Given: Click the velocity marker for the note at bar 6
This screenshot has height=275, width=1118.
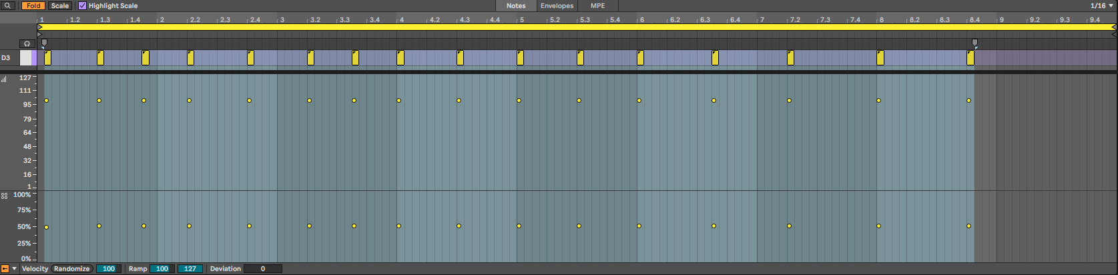Looking at the screenshot, I should point(639,101).
